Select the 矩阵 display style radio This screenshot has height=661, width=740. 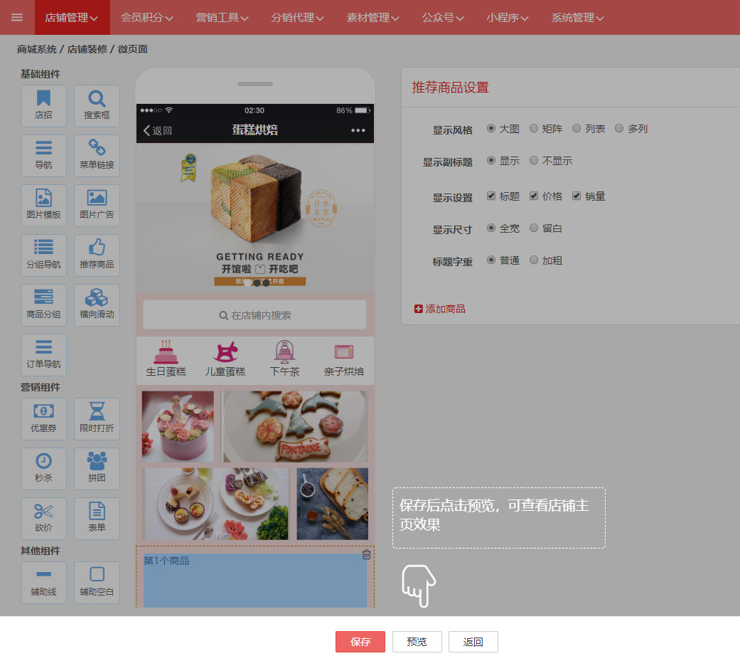pyautogui.click(x=534, y=129)
